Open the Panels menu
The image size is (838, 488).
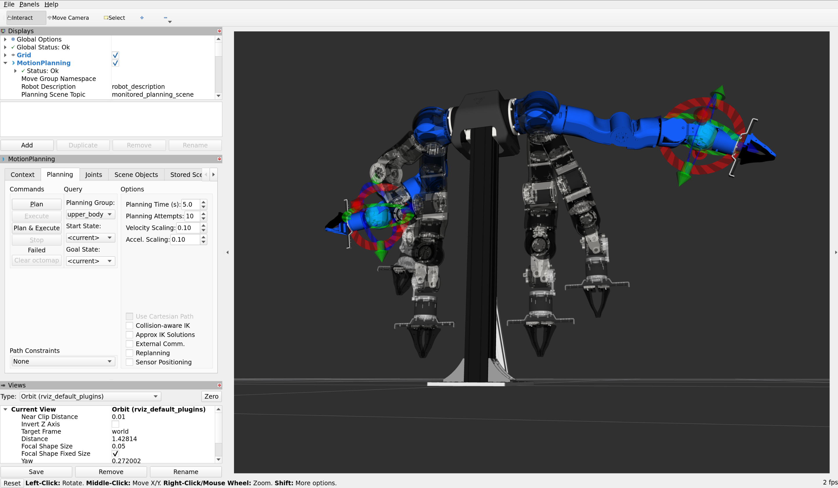29,4
